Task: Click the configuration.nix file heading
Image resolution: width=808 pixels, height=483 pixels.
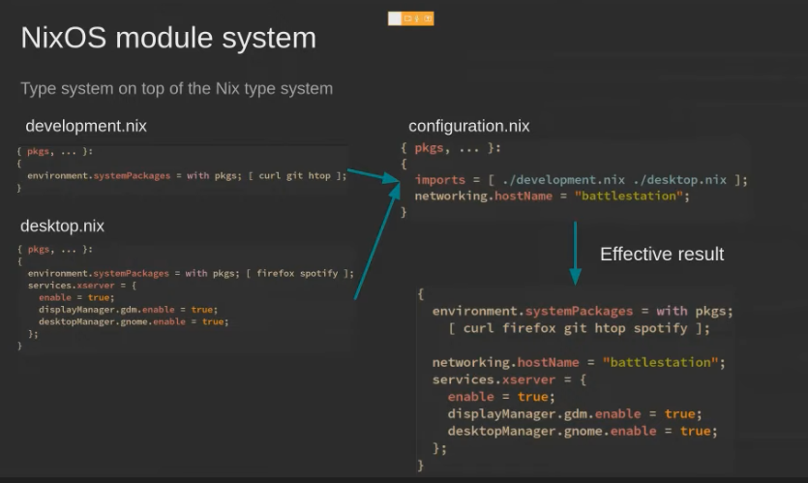Action: (468, 127)
